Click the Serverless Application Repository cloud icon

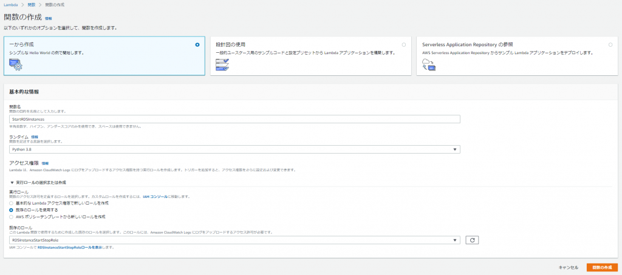(429, 64)
